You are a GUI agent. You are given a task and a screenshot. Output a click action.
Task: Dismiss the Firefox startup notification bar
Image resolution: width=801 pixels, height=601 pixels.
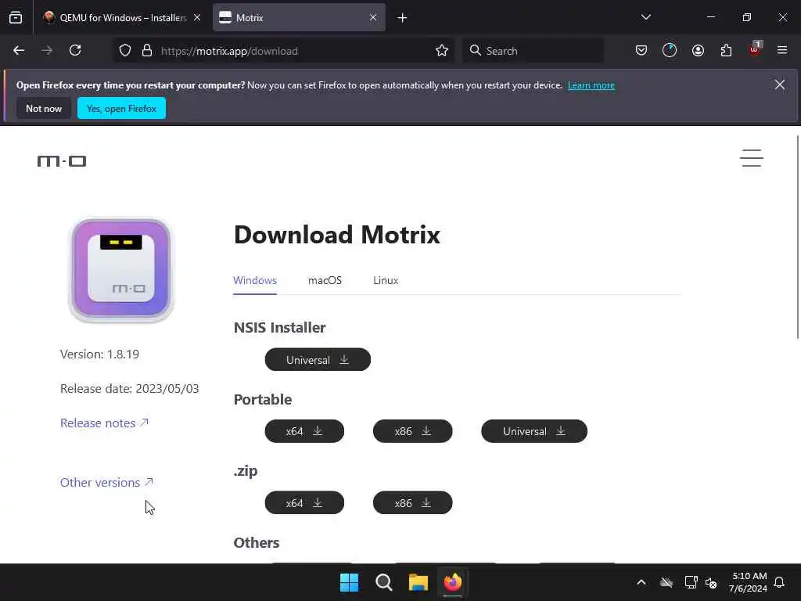(780, 85)
